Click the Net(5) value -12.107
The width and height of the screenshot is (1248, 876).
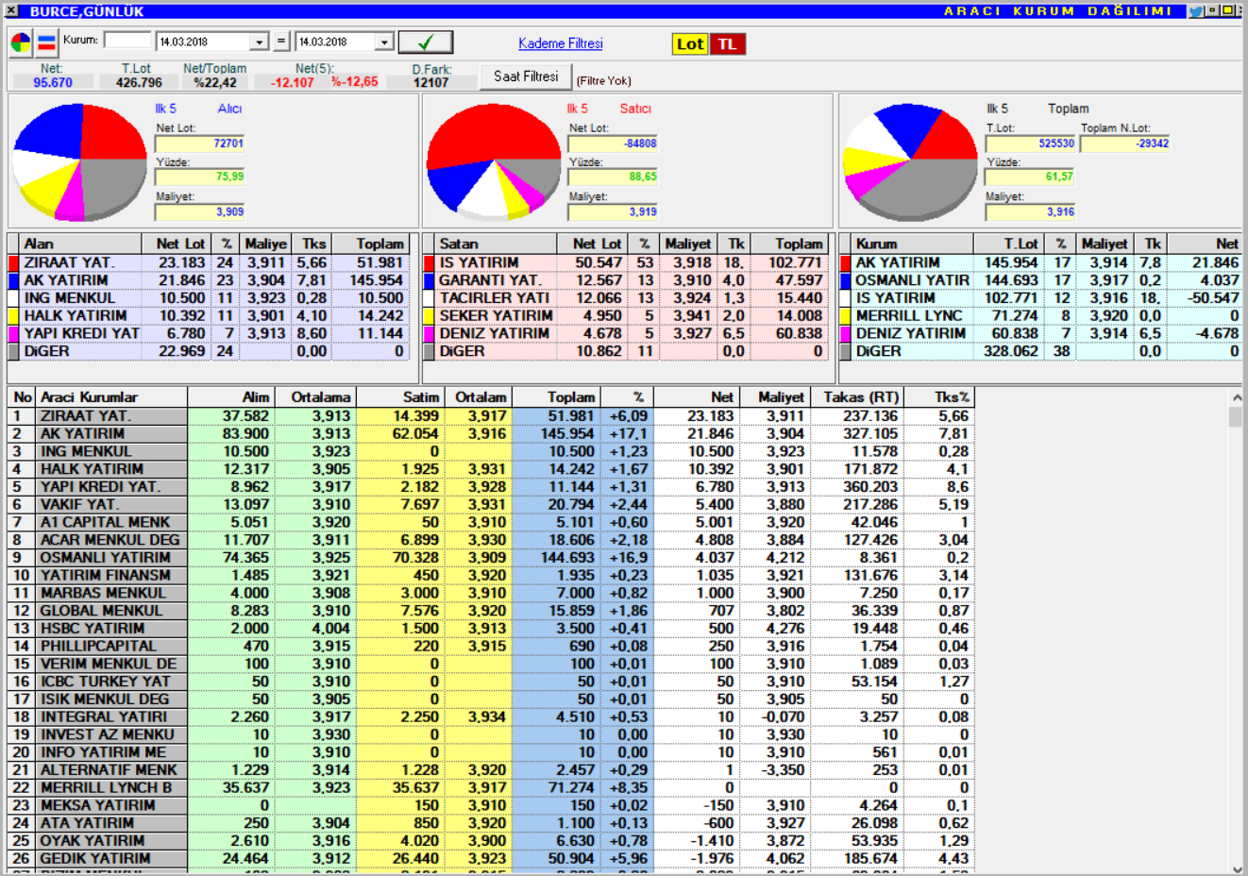(292, 82)
